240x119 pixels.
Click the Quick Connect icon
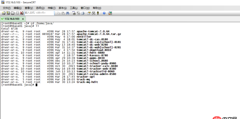(8, 13)
